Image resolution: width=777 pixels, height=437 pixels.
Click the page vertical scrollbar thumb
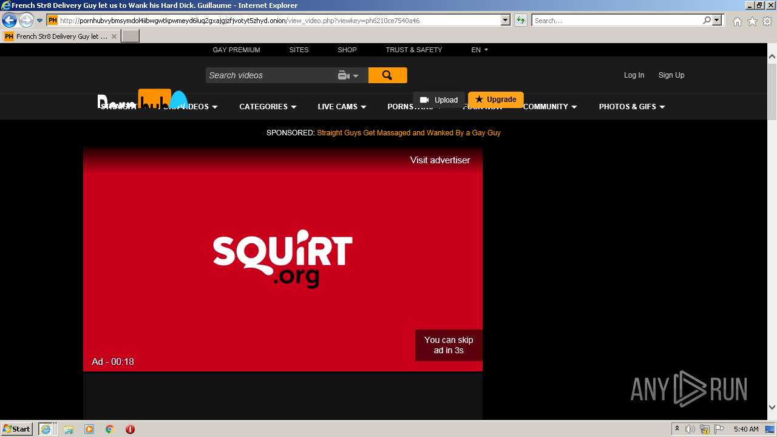pos(772,91)
